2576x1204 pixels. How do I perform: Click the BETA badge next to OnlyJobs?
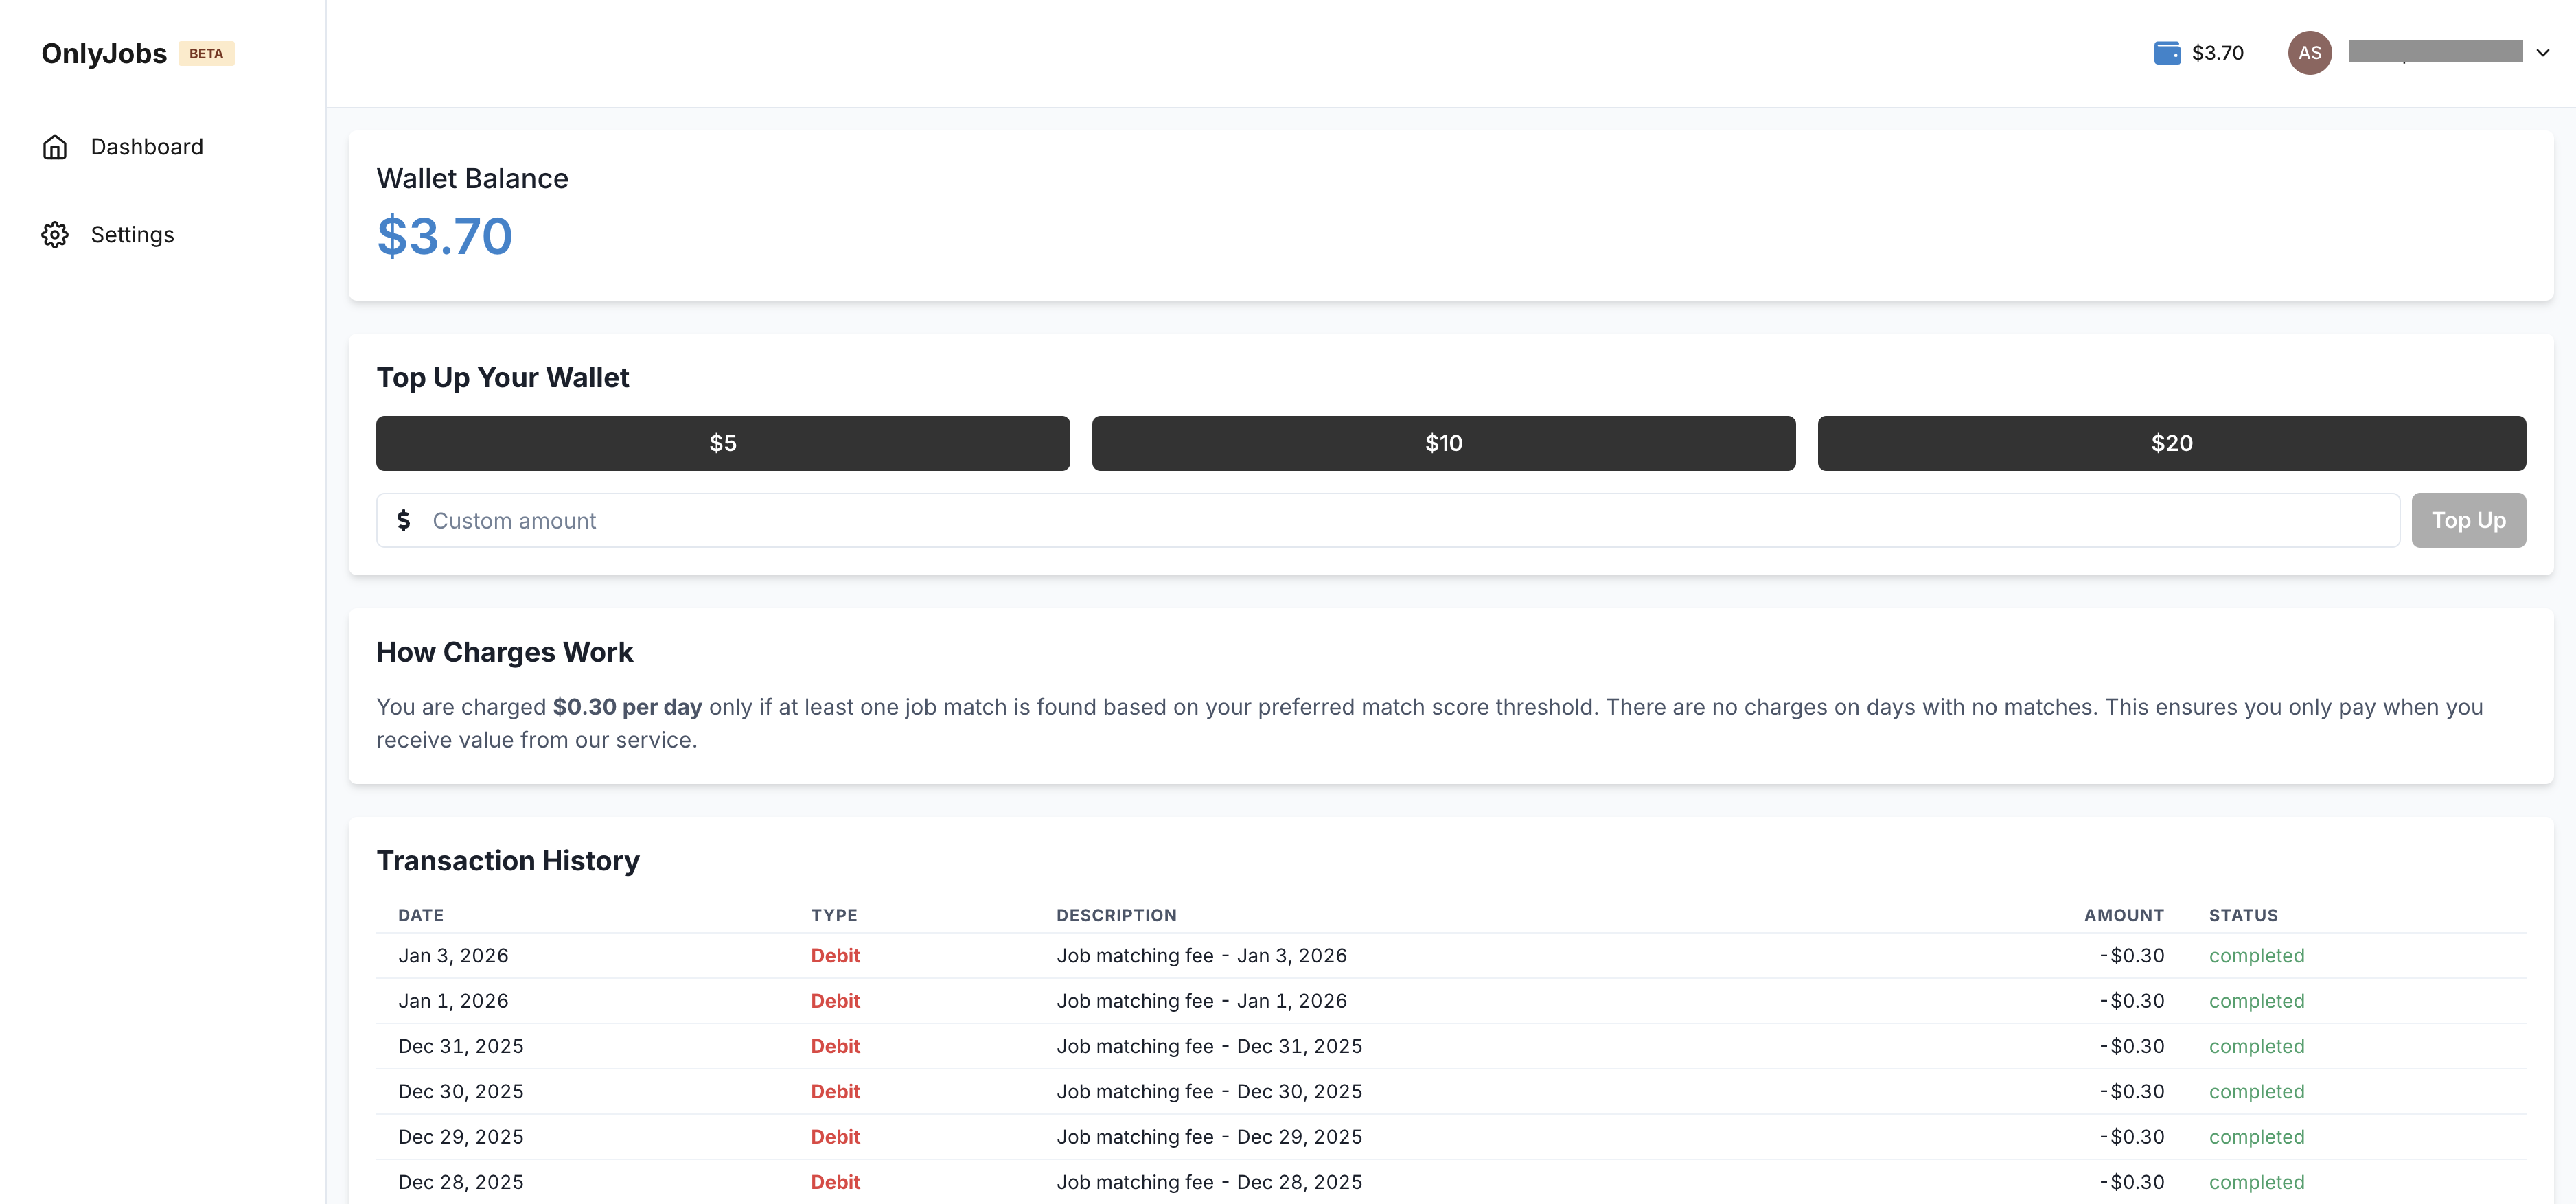tap(206, 53)
